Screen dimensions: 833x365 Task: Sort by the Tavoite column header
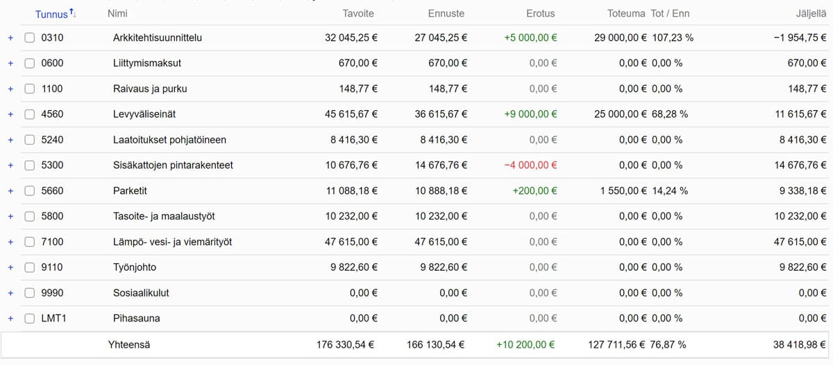pyautogui.click(x=358, y=14)
